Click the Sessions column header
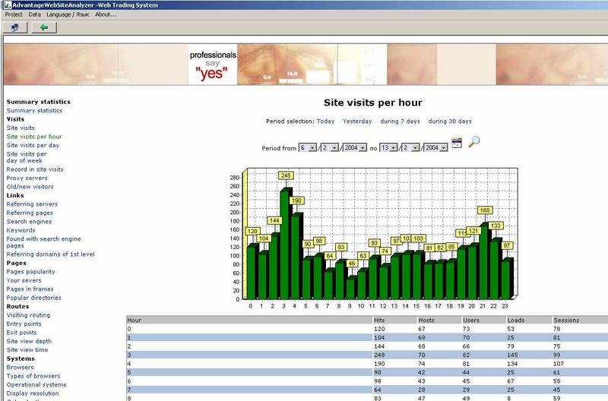Viewport: 608px width, 401px height. click(x=580, y=320)
